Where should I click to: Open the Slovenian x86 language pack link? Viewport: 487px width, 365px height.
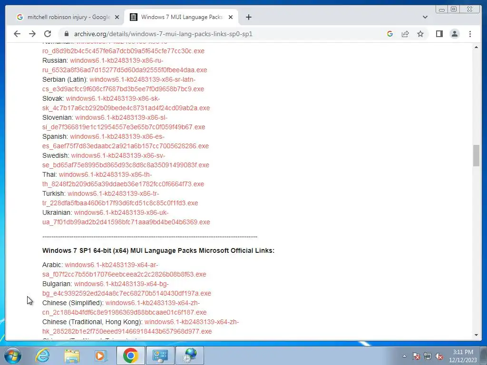pyautogui.click(x=124, y=122)
